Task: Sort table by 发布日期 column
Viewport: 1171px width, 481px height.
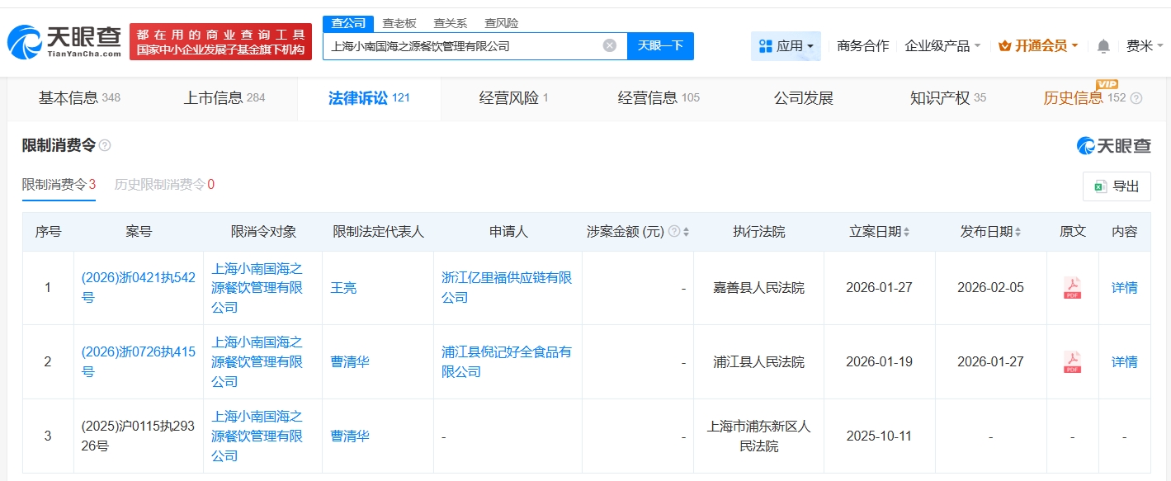Action: pyautogui.click(x=1018, y=232)
